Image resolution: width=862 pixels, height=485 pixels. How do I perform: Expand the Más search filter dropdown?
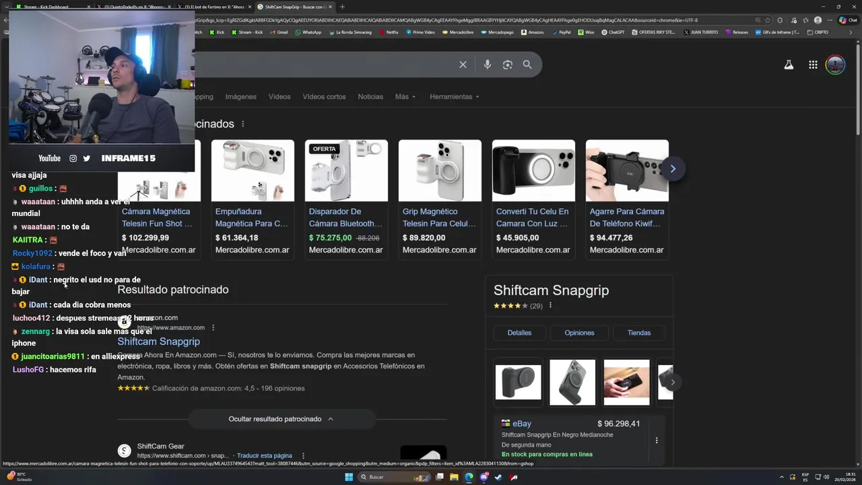pos(405,97)
